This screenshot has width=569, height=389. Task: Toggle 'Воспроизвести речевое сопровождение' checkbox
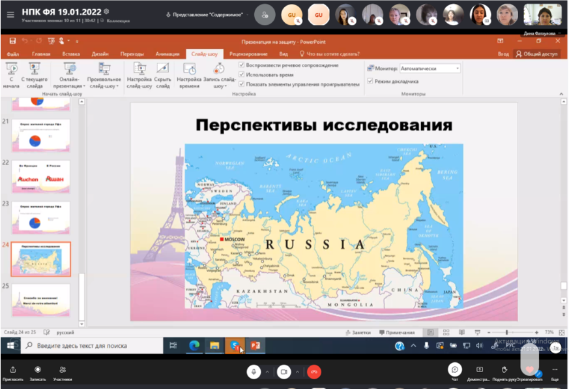tap(242, 65)
